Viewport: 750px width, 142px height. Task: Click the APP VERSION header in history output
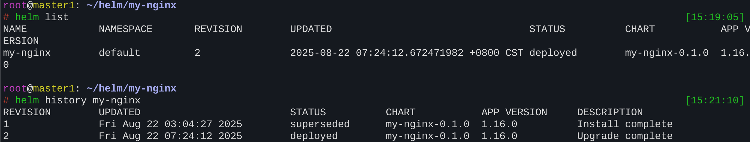pyautogui.click(x=514, y=112)
